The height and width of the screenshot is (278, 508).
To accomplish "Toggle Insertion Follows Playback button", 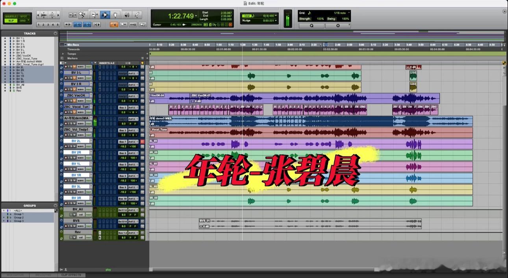I will click(x=96, y=24).
